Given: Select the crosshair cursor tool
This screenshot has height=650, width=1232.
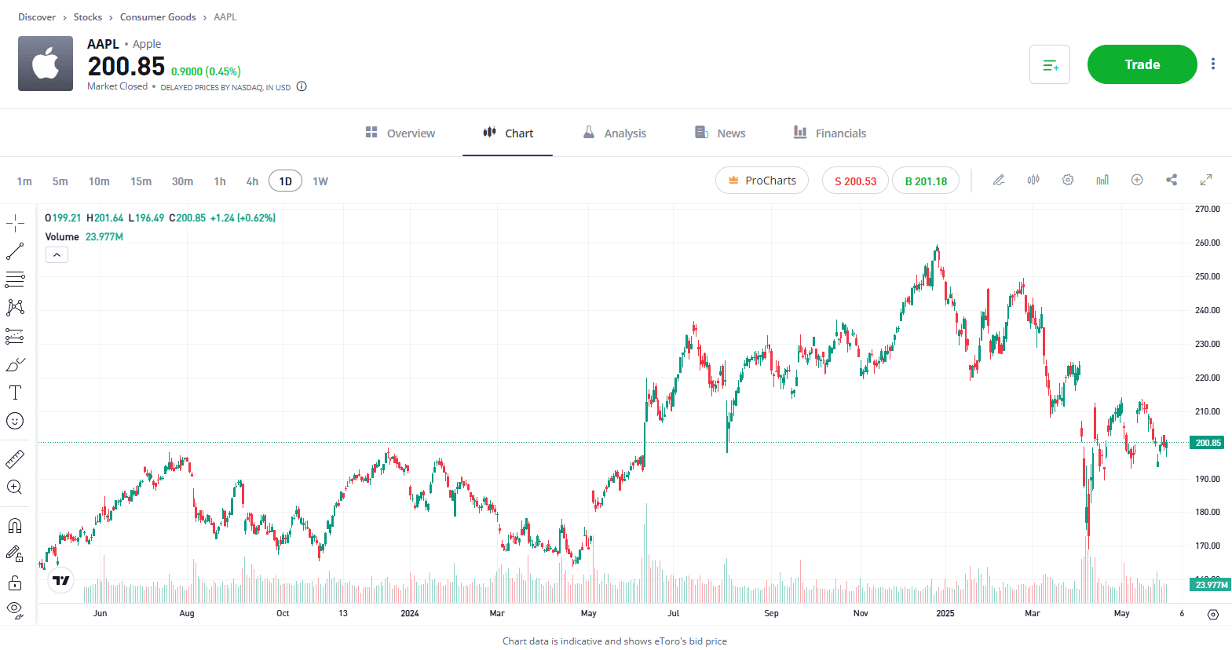Looking at the screenshot, I should (x=15, y=224).
